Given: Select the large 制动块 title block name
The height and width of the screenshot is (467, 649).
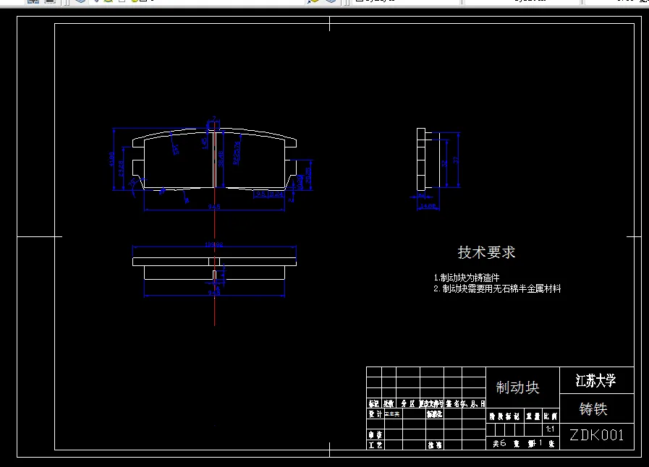Looking at the screenshot, I should point(517,387).
